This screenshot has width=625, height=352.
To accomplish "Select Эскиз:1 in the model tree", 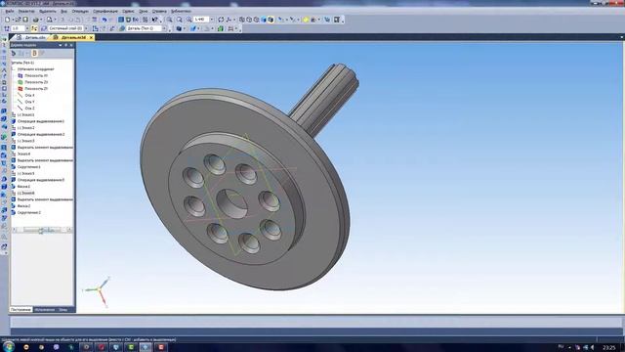I will click(x=26, y=115).
